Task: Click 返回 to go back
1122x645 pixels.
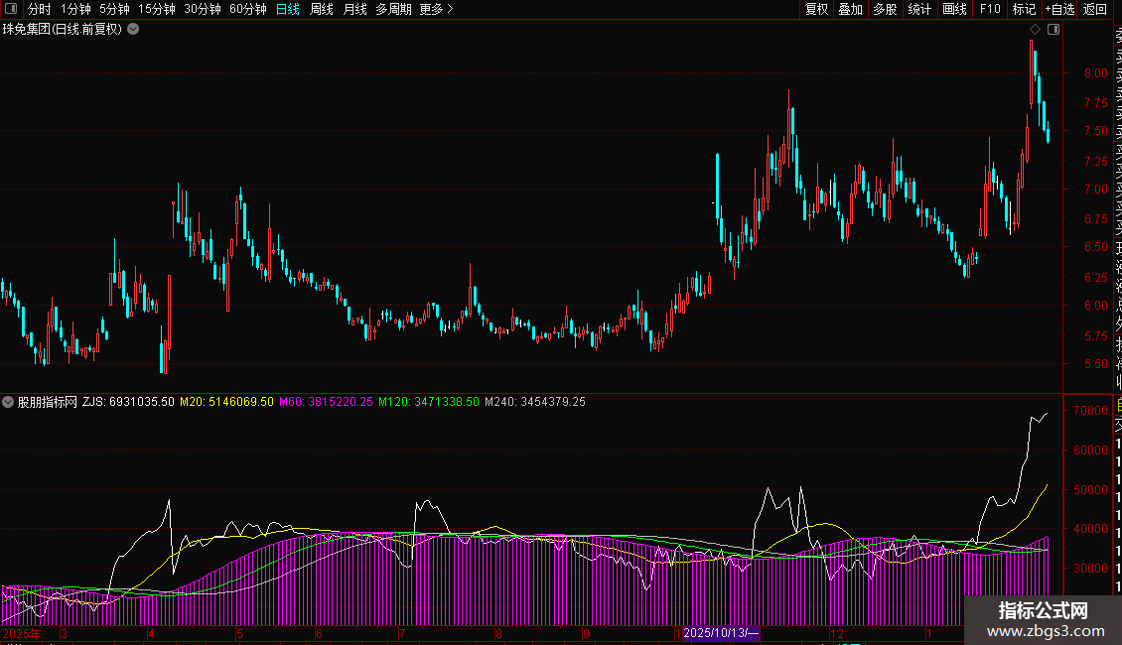Action: pyautogui.click(x=1094, y=9)
